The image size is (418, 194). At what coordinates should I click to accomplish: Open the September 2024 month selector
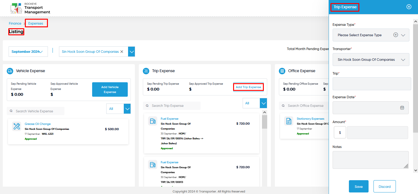pos(28,52)
